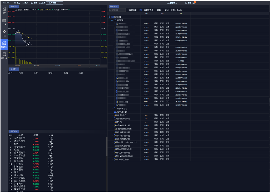The height and width of the screenshot is (193, 271).
Task: Click 新建文件夹 button
Action: (x=149, y=10)
